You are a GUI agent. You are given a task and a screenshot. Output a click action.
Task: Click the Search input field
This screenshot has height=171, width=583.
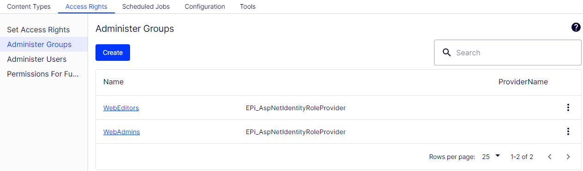[x=507, y=53]
